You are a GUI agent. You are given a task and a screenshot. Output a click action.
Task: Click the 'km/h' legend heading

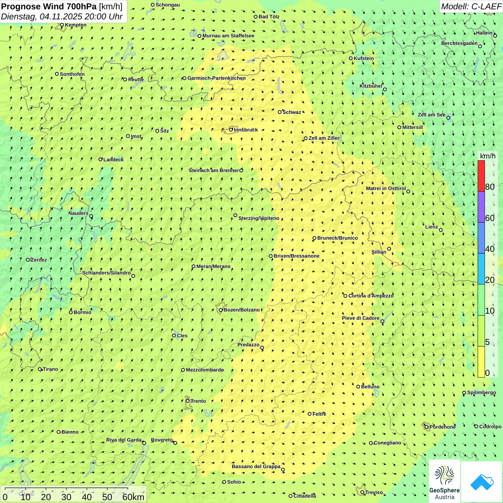488,156
